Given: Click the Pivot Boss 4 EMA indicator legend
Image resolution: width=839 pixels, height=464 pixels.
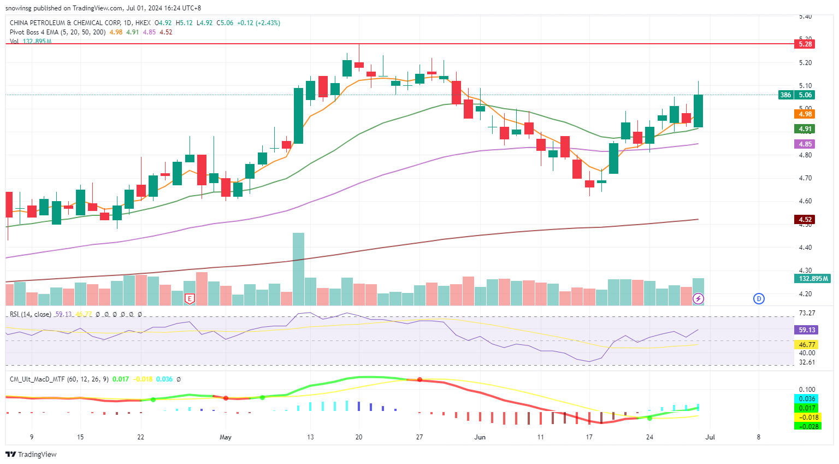Looking at the screenshot, I should click(x=58, y=32).
